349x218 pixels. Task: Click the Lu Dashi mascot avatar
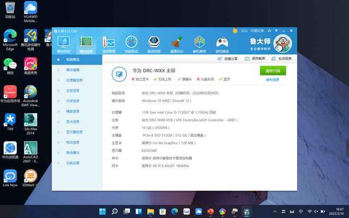[x=282, y=44]
